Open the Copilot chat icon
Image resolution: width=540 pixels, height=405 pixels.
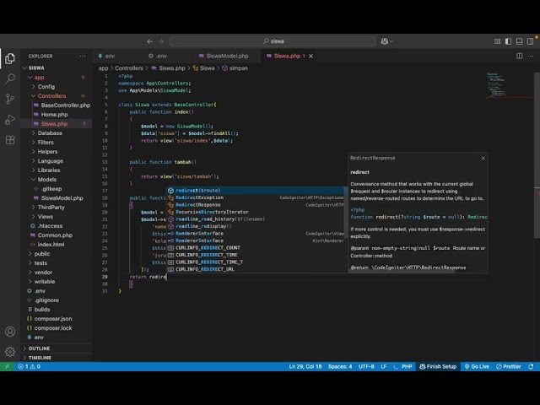coord(385,41)
